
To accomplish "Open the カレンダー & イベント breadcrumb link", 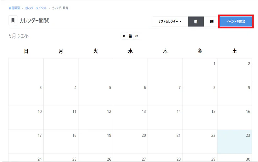I will (x=36, y=8).
